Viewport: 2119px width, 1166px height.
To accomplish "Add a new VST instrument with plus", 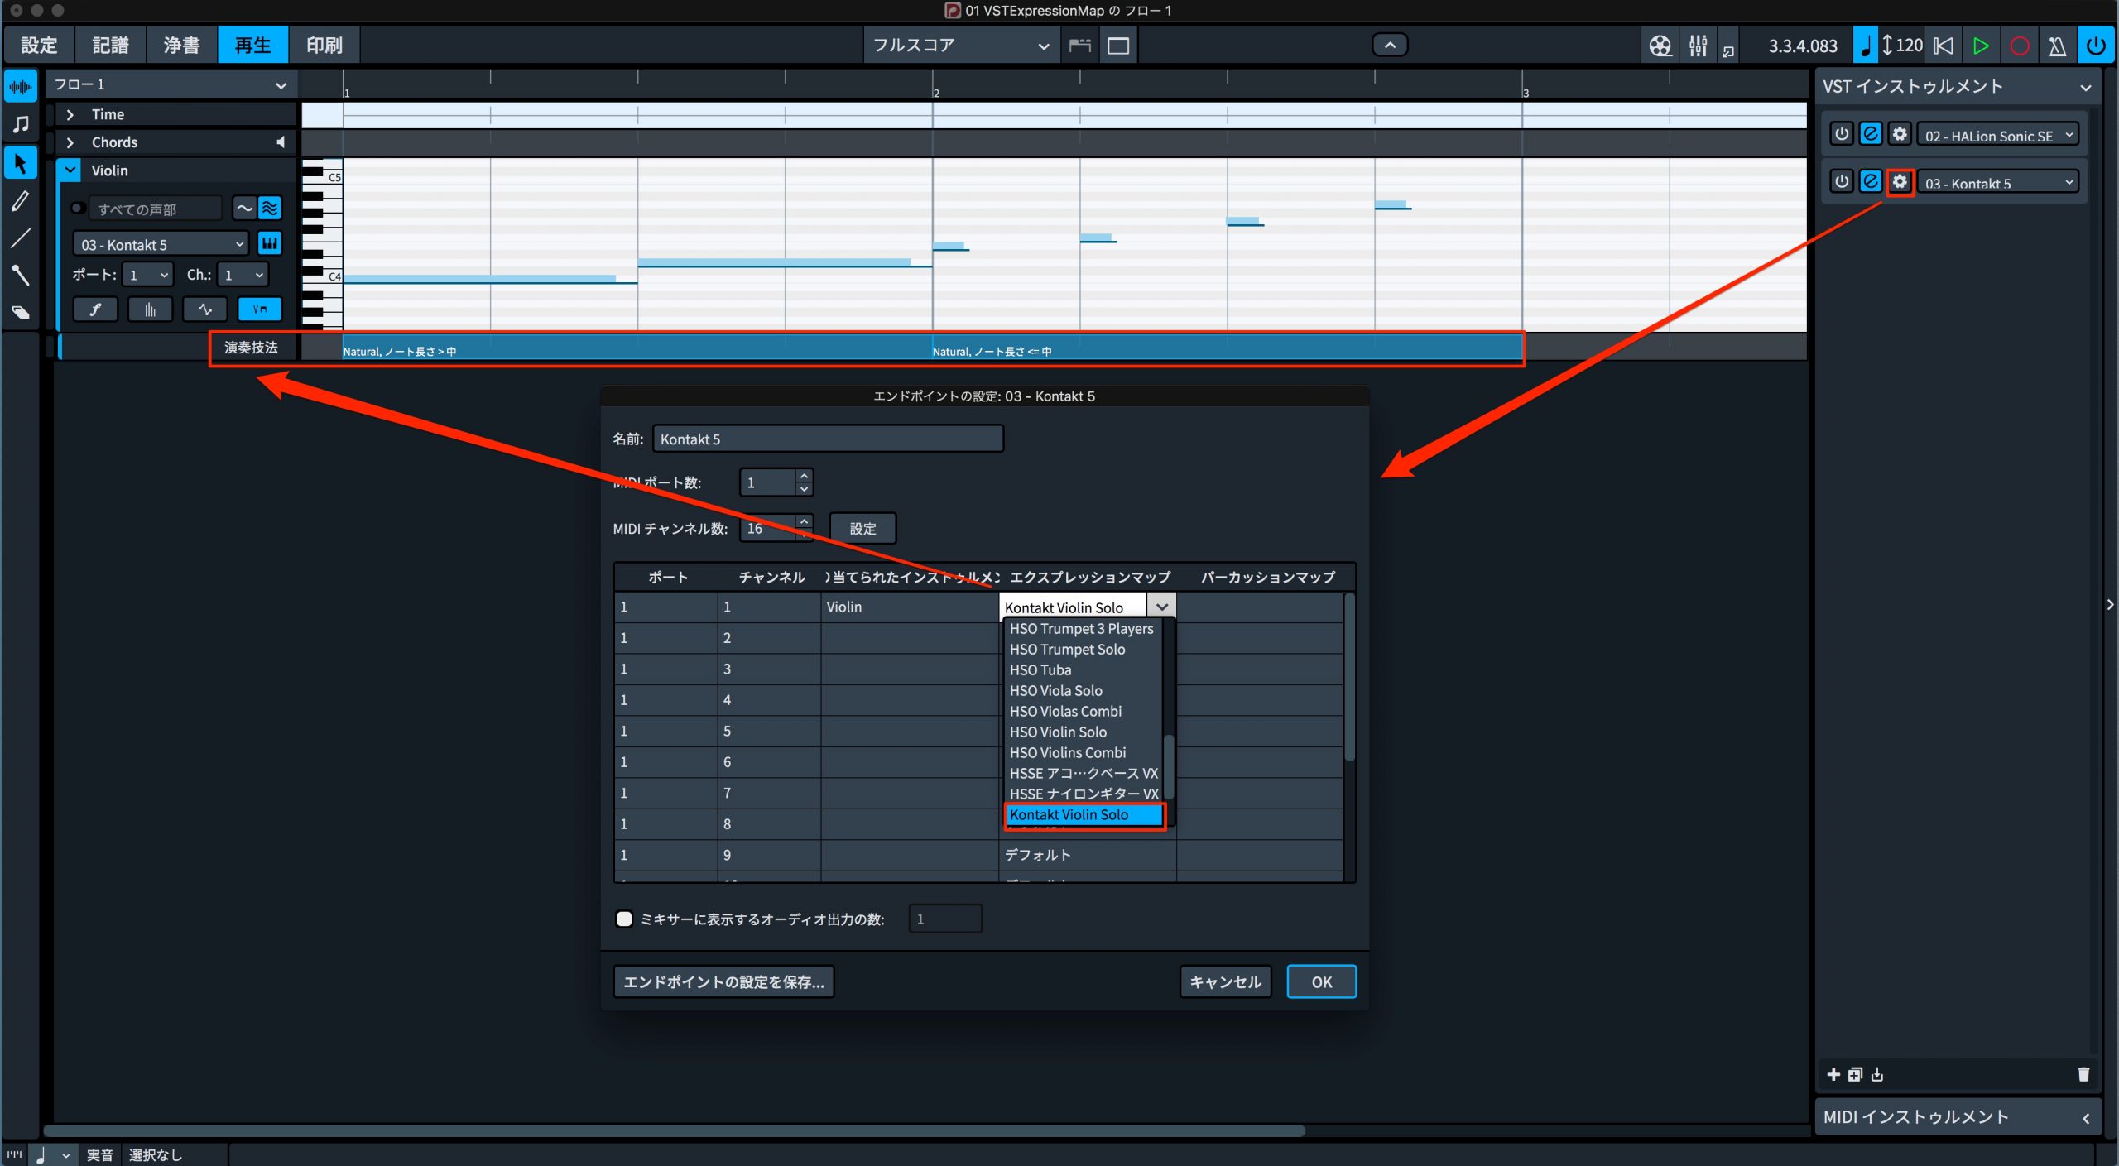I will point(1833,1074).
